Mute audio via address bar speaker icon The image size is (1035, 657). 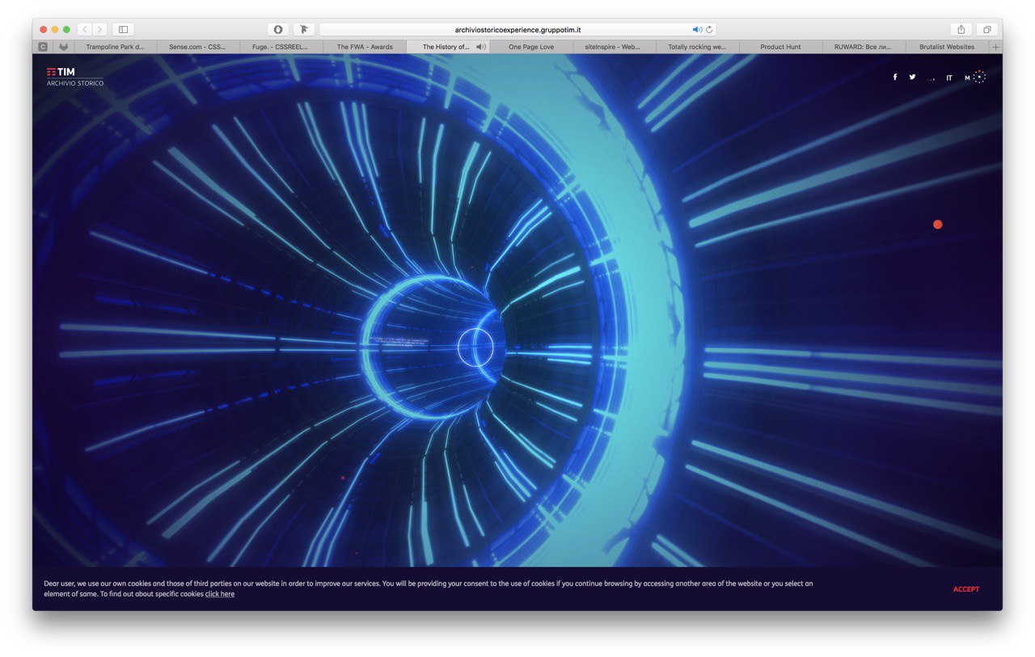point(697,30)
